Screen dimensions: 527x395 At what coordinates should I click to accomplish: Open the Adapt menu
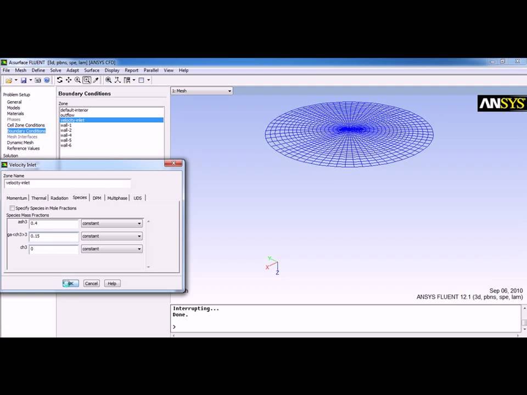click(x=72, y=70)
